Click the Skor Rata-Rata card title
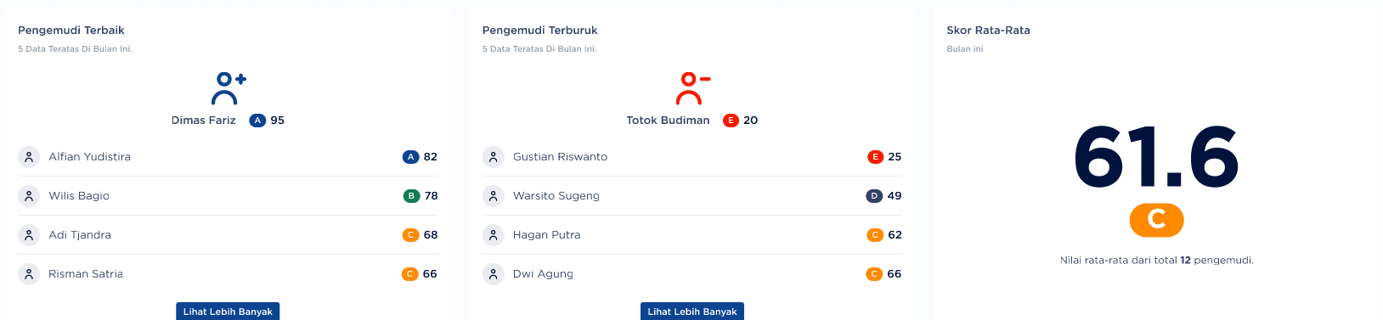1383x320 pixels. pos(988,31)
